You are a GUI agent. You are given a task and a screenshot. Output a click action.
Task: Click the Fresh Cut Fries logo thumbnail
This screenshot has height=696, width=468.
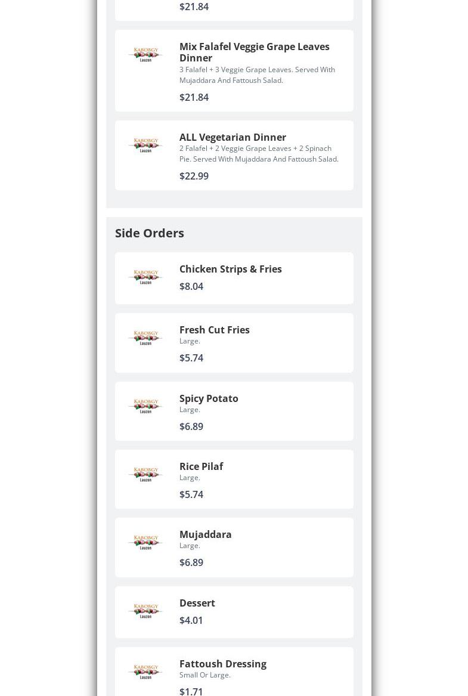(145, 338)
